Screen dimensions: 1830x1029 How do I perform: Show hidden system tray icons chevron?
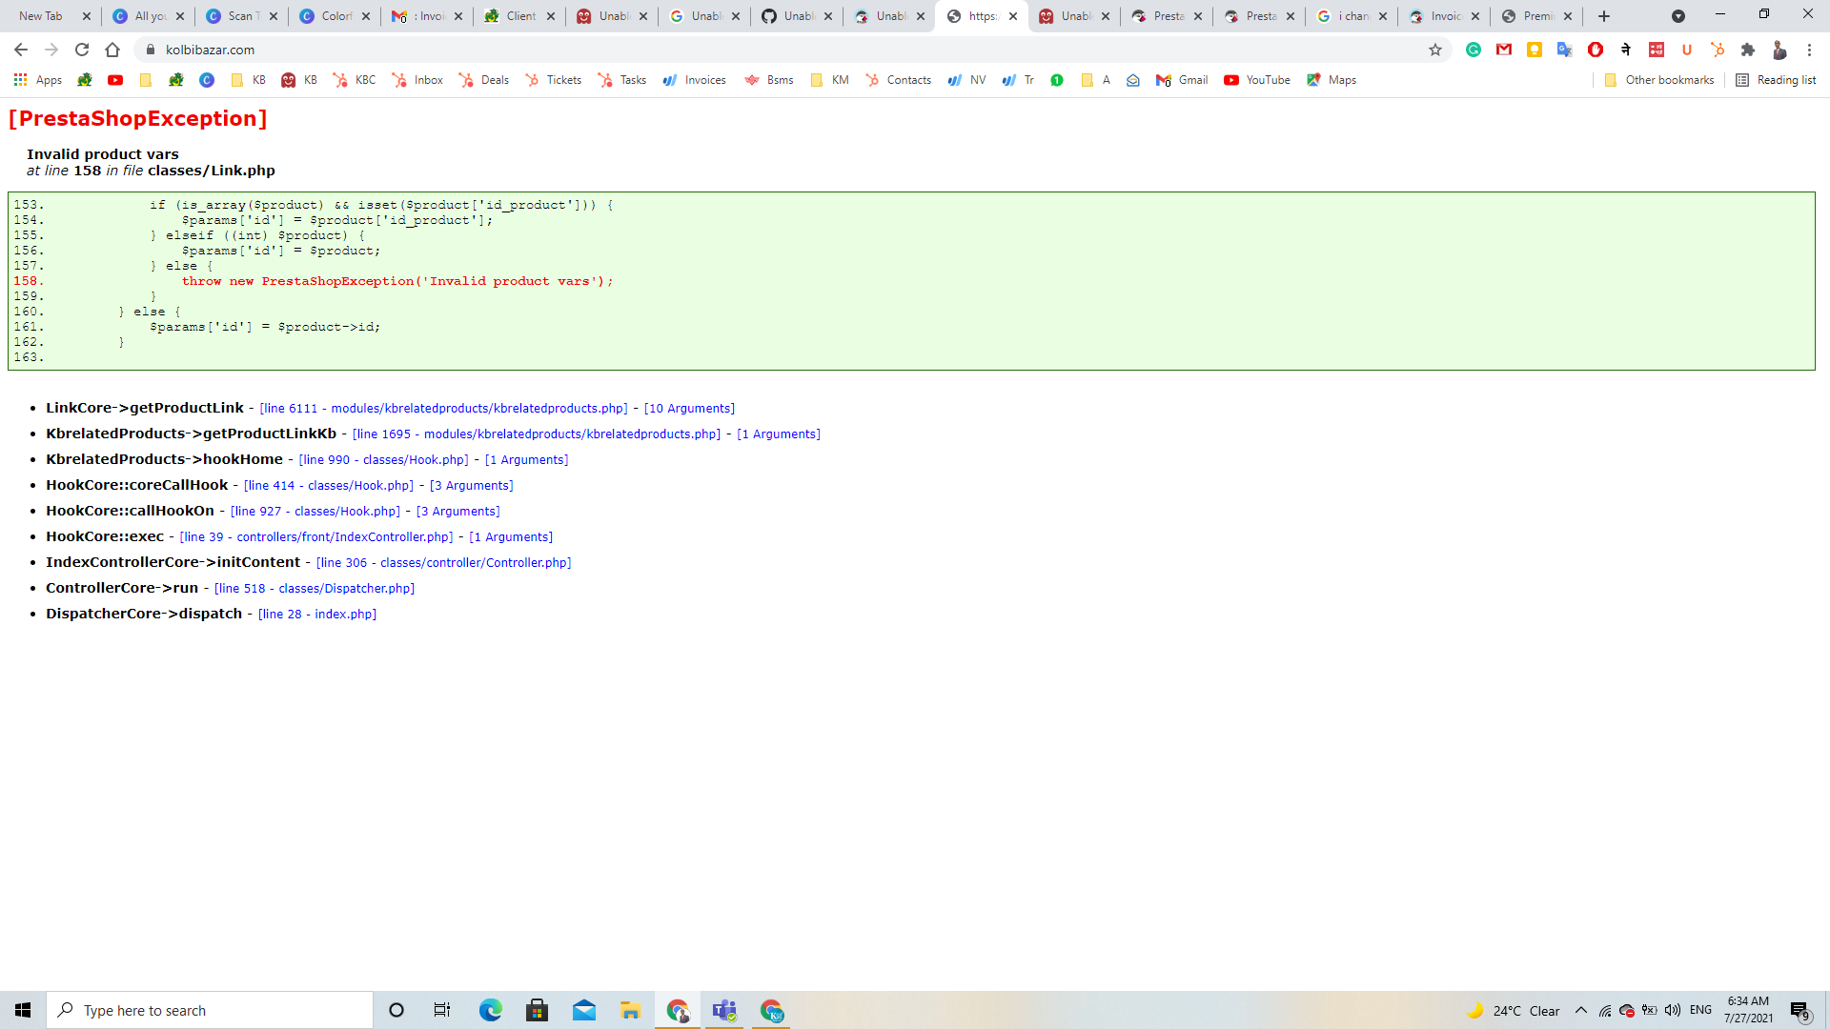1581,1010
